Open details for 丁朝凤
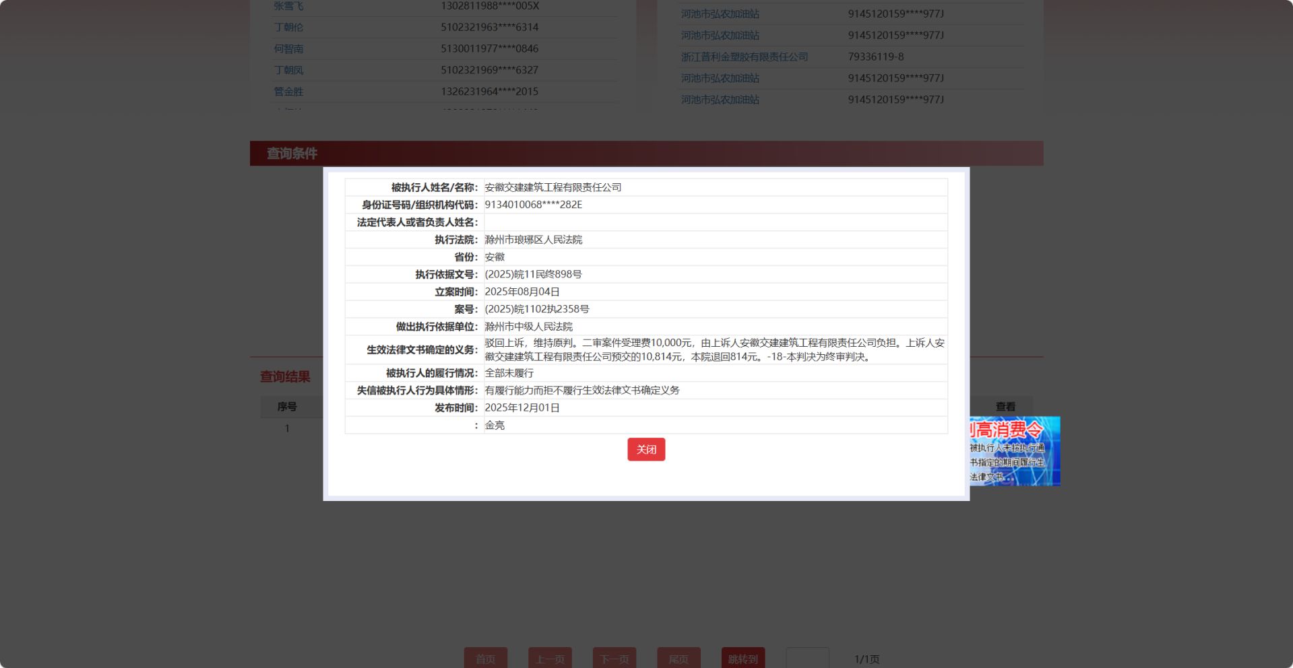Viewport: 1293px width, 668px height. tap(288, 70)
